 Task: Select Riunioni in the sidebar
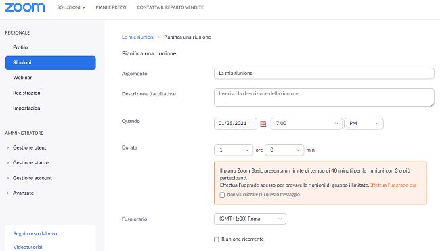(x=51, y=62)
